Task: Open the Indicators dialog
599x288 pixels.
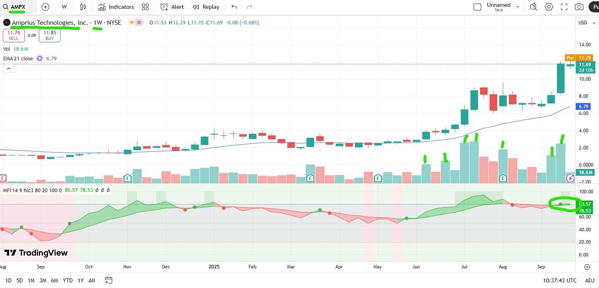Action: [116, 7]
